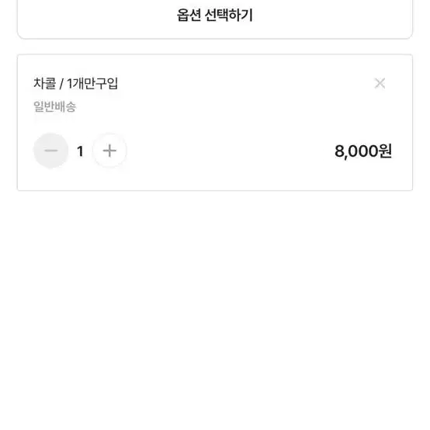The width and height of the screenshot is (430, 430).
Task: Select the item total 8,000원
Action: [x=363, y=151]
